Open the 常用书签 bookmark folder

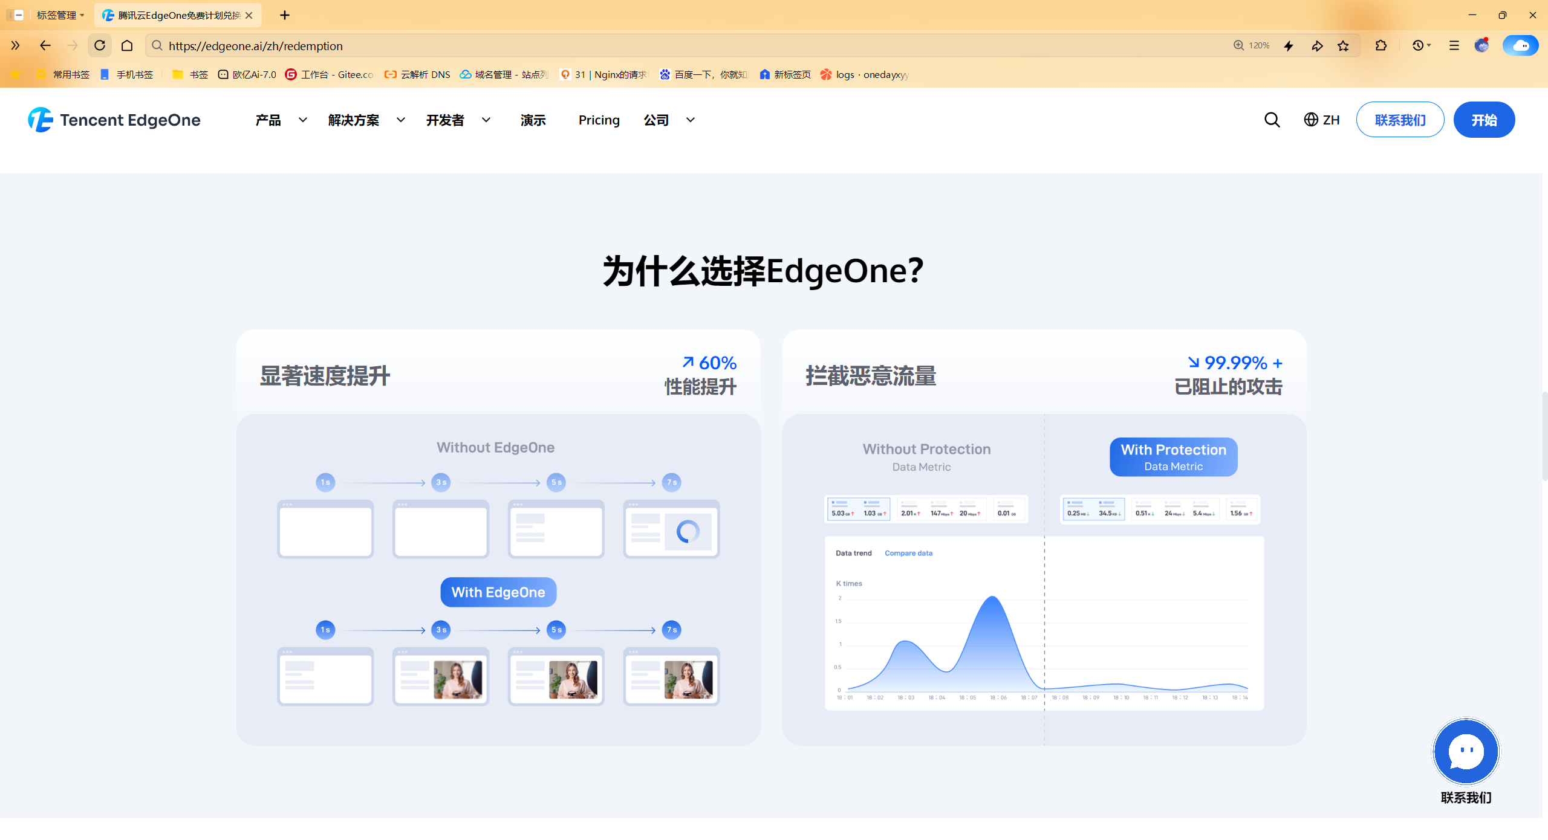click(x=63, y=74)
